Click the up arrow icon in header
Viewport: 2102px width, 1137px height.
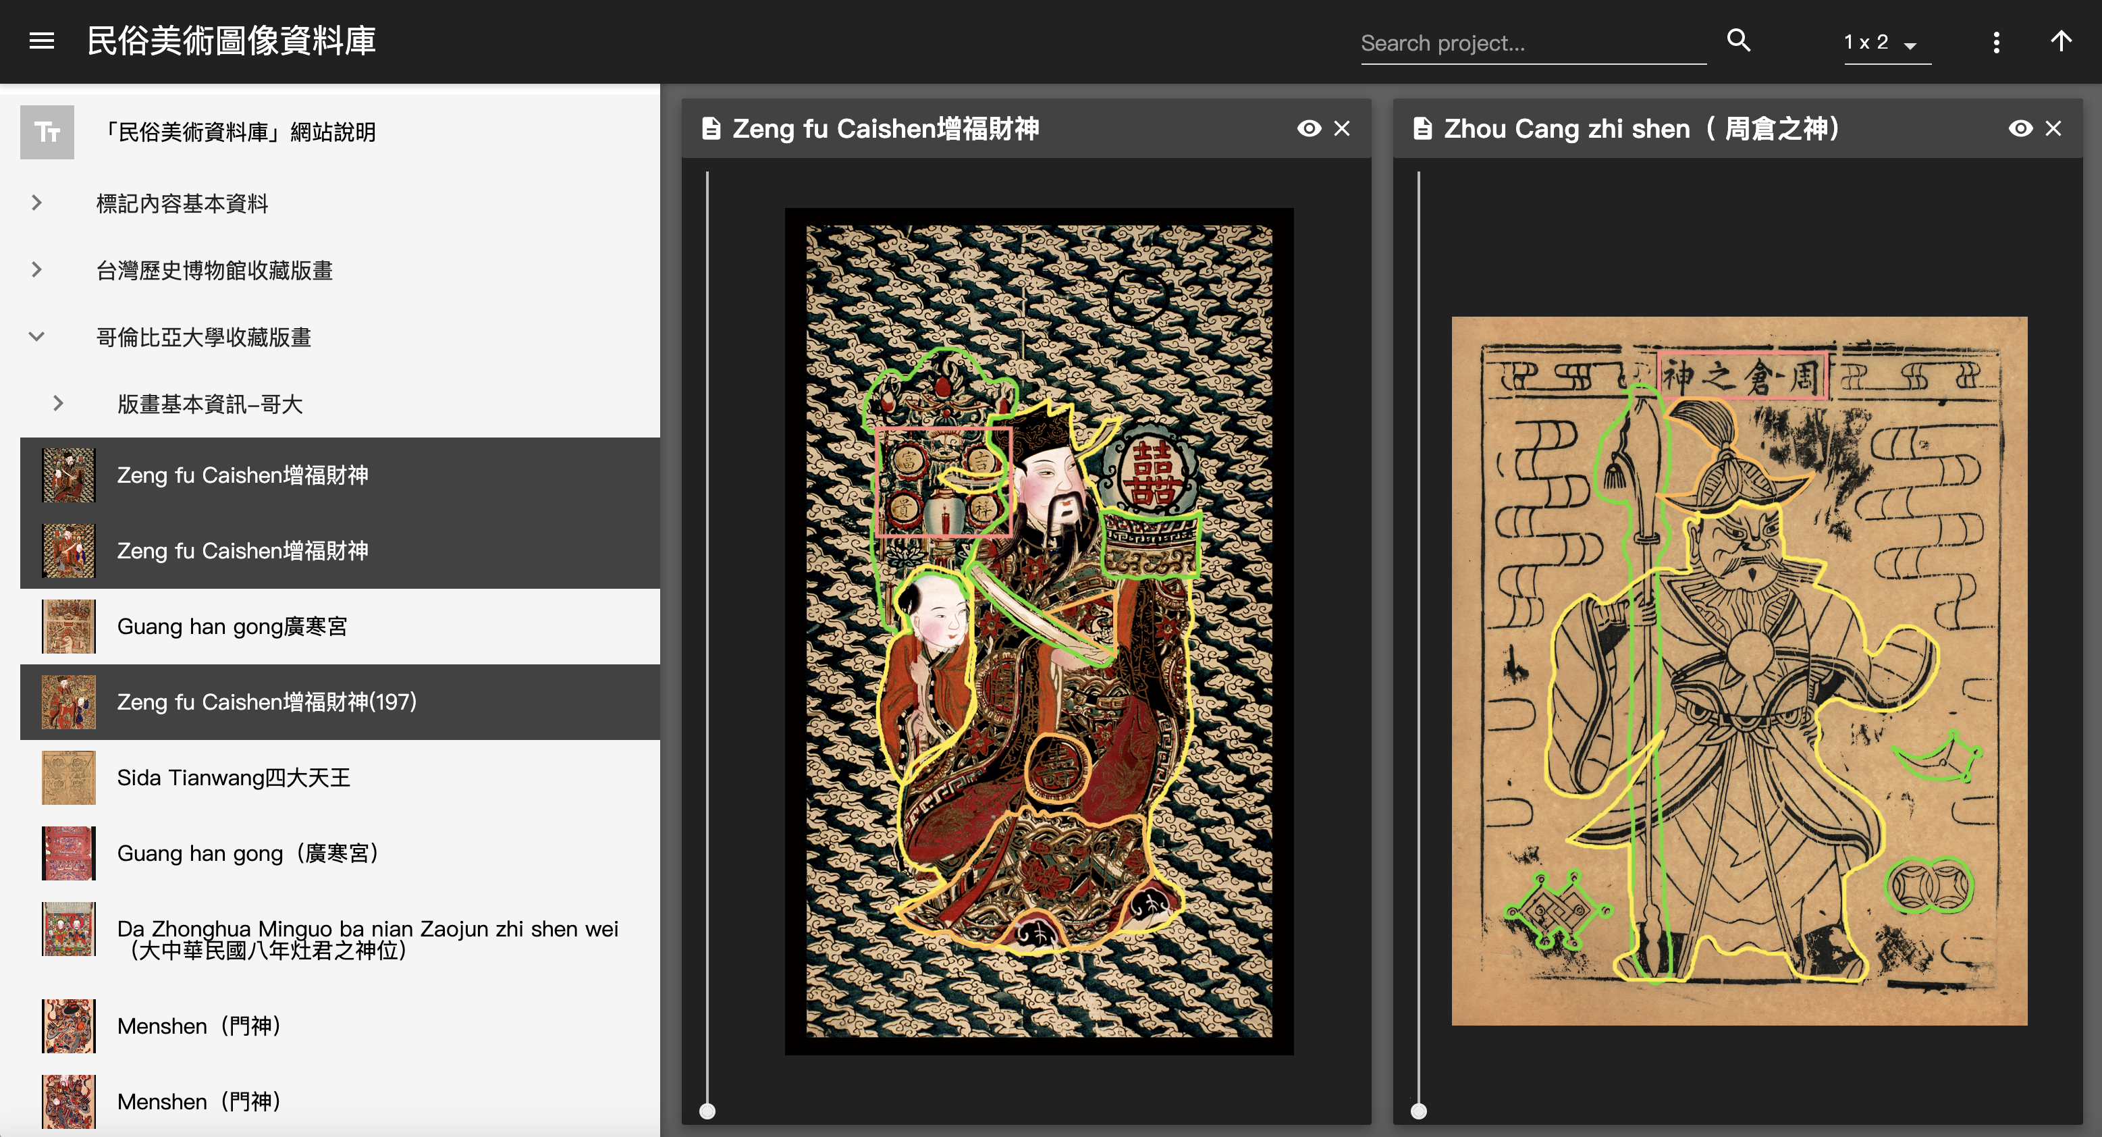[x=2060, y=41]
